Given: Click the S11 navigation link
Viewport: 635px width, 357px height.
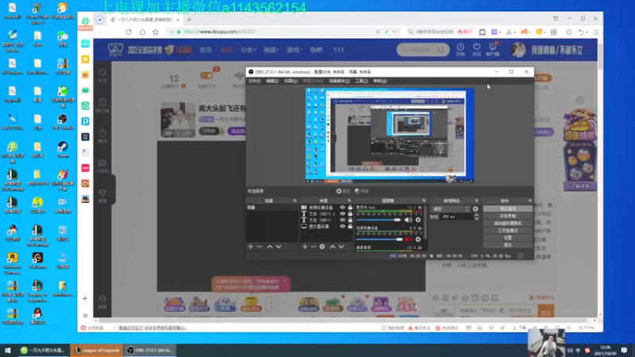Looking at the screenshot, I should pyautogui.click(x=339, y=50).
